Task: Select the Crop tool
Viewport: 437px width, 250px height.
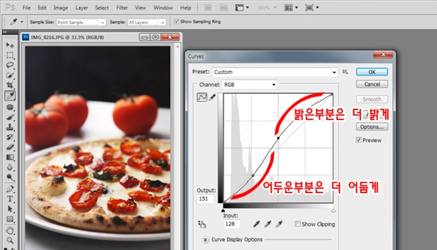Action: 10,85
